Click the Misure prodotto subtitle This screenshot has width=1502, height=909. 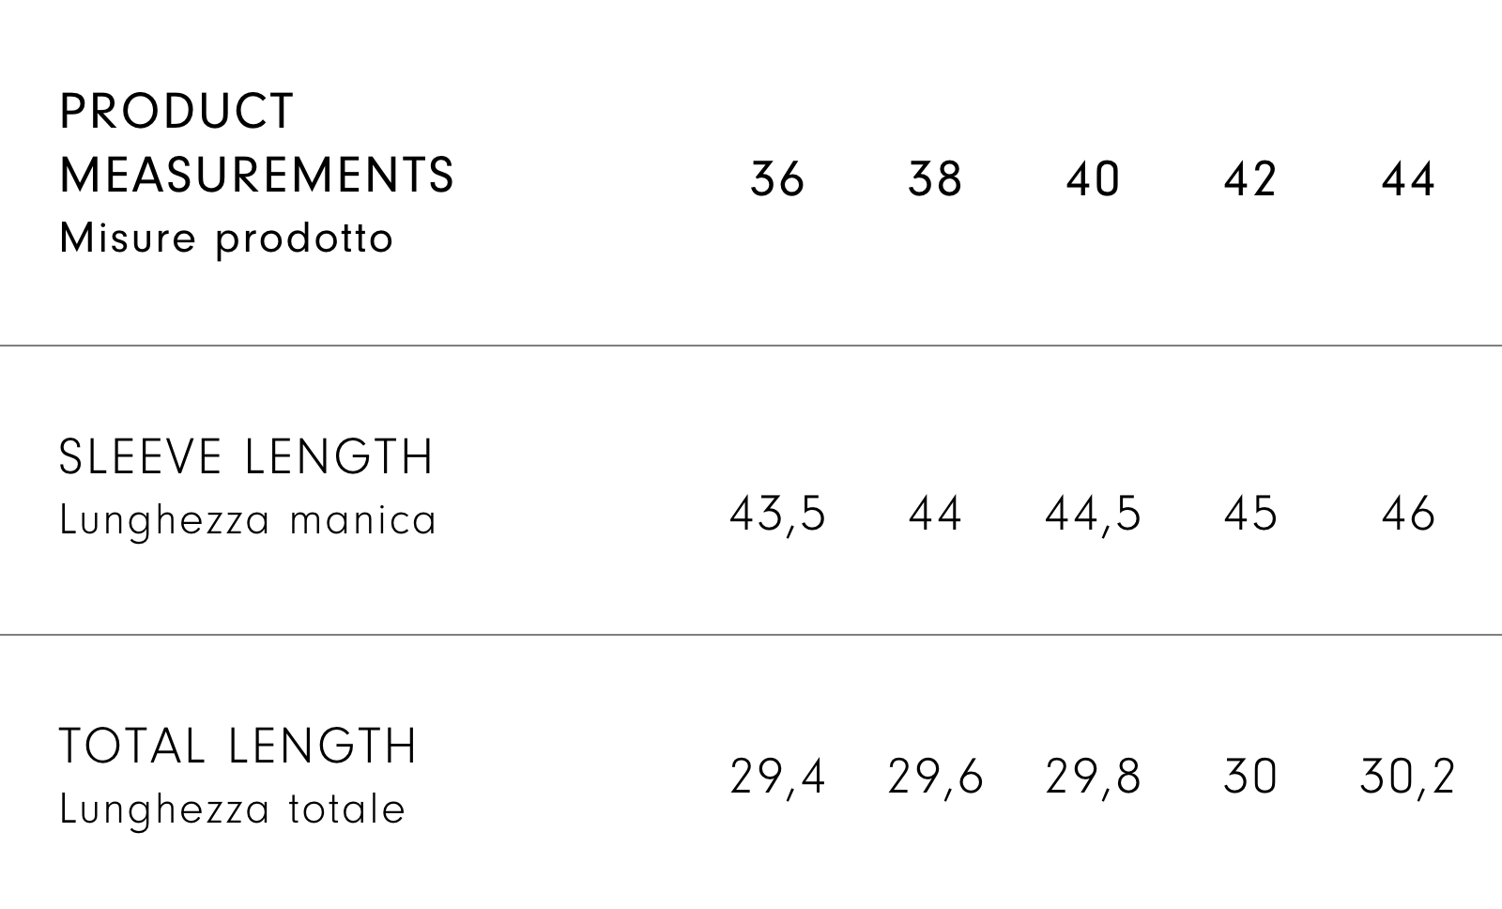tap(226, 239)
